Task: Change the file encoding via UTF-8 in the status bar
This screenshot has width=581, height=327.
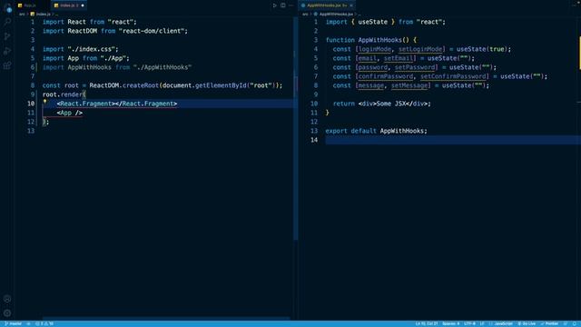Action: tap(469, 323)
